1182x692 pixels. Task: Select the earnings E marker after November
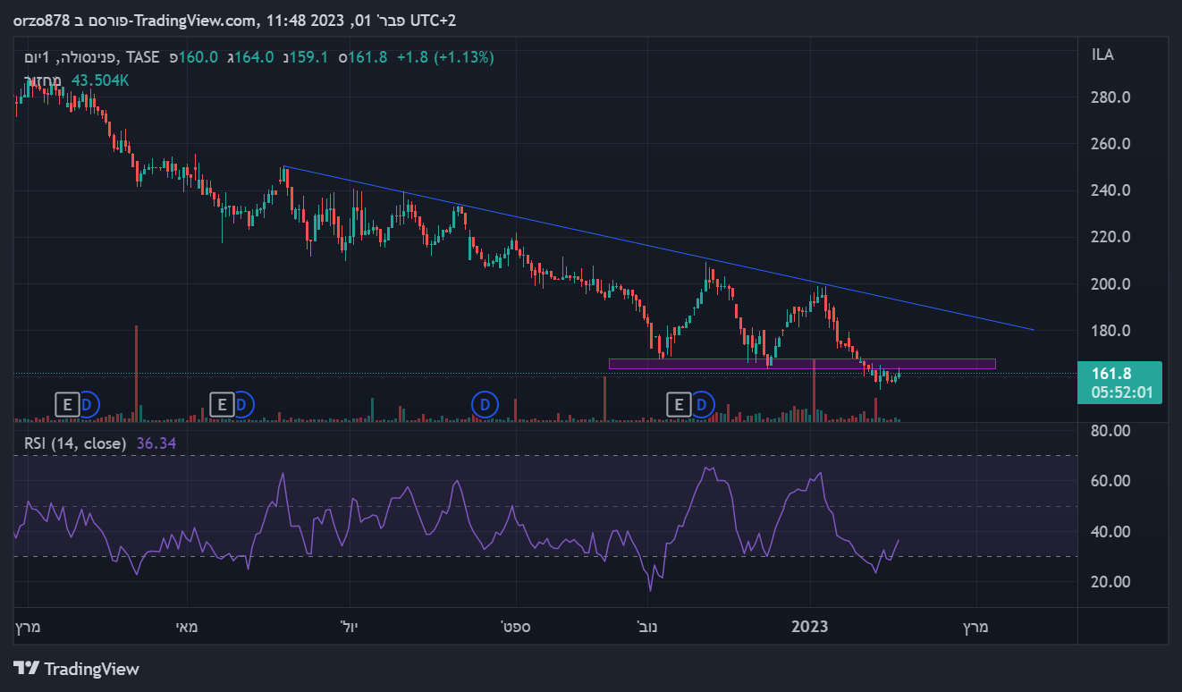click(x=680, y=405)
